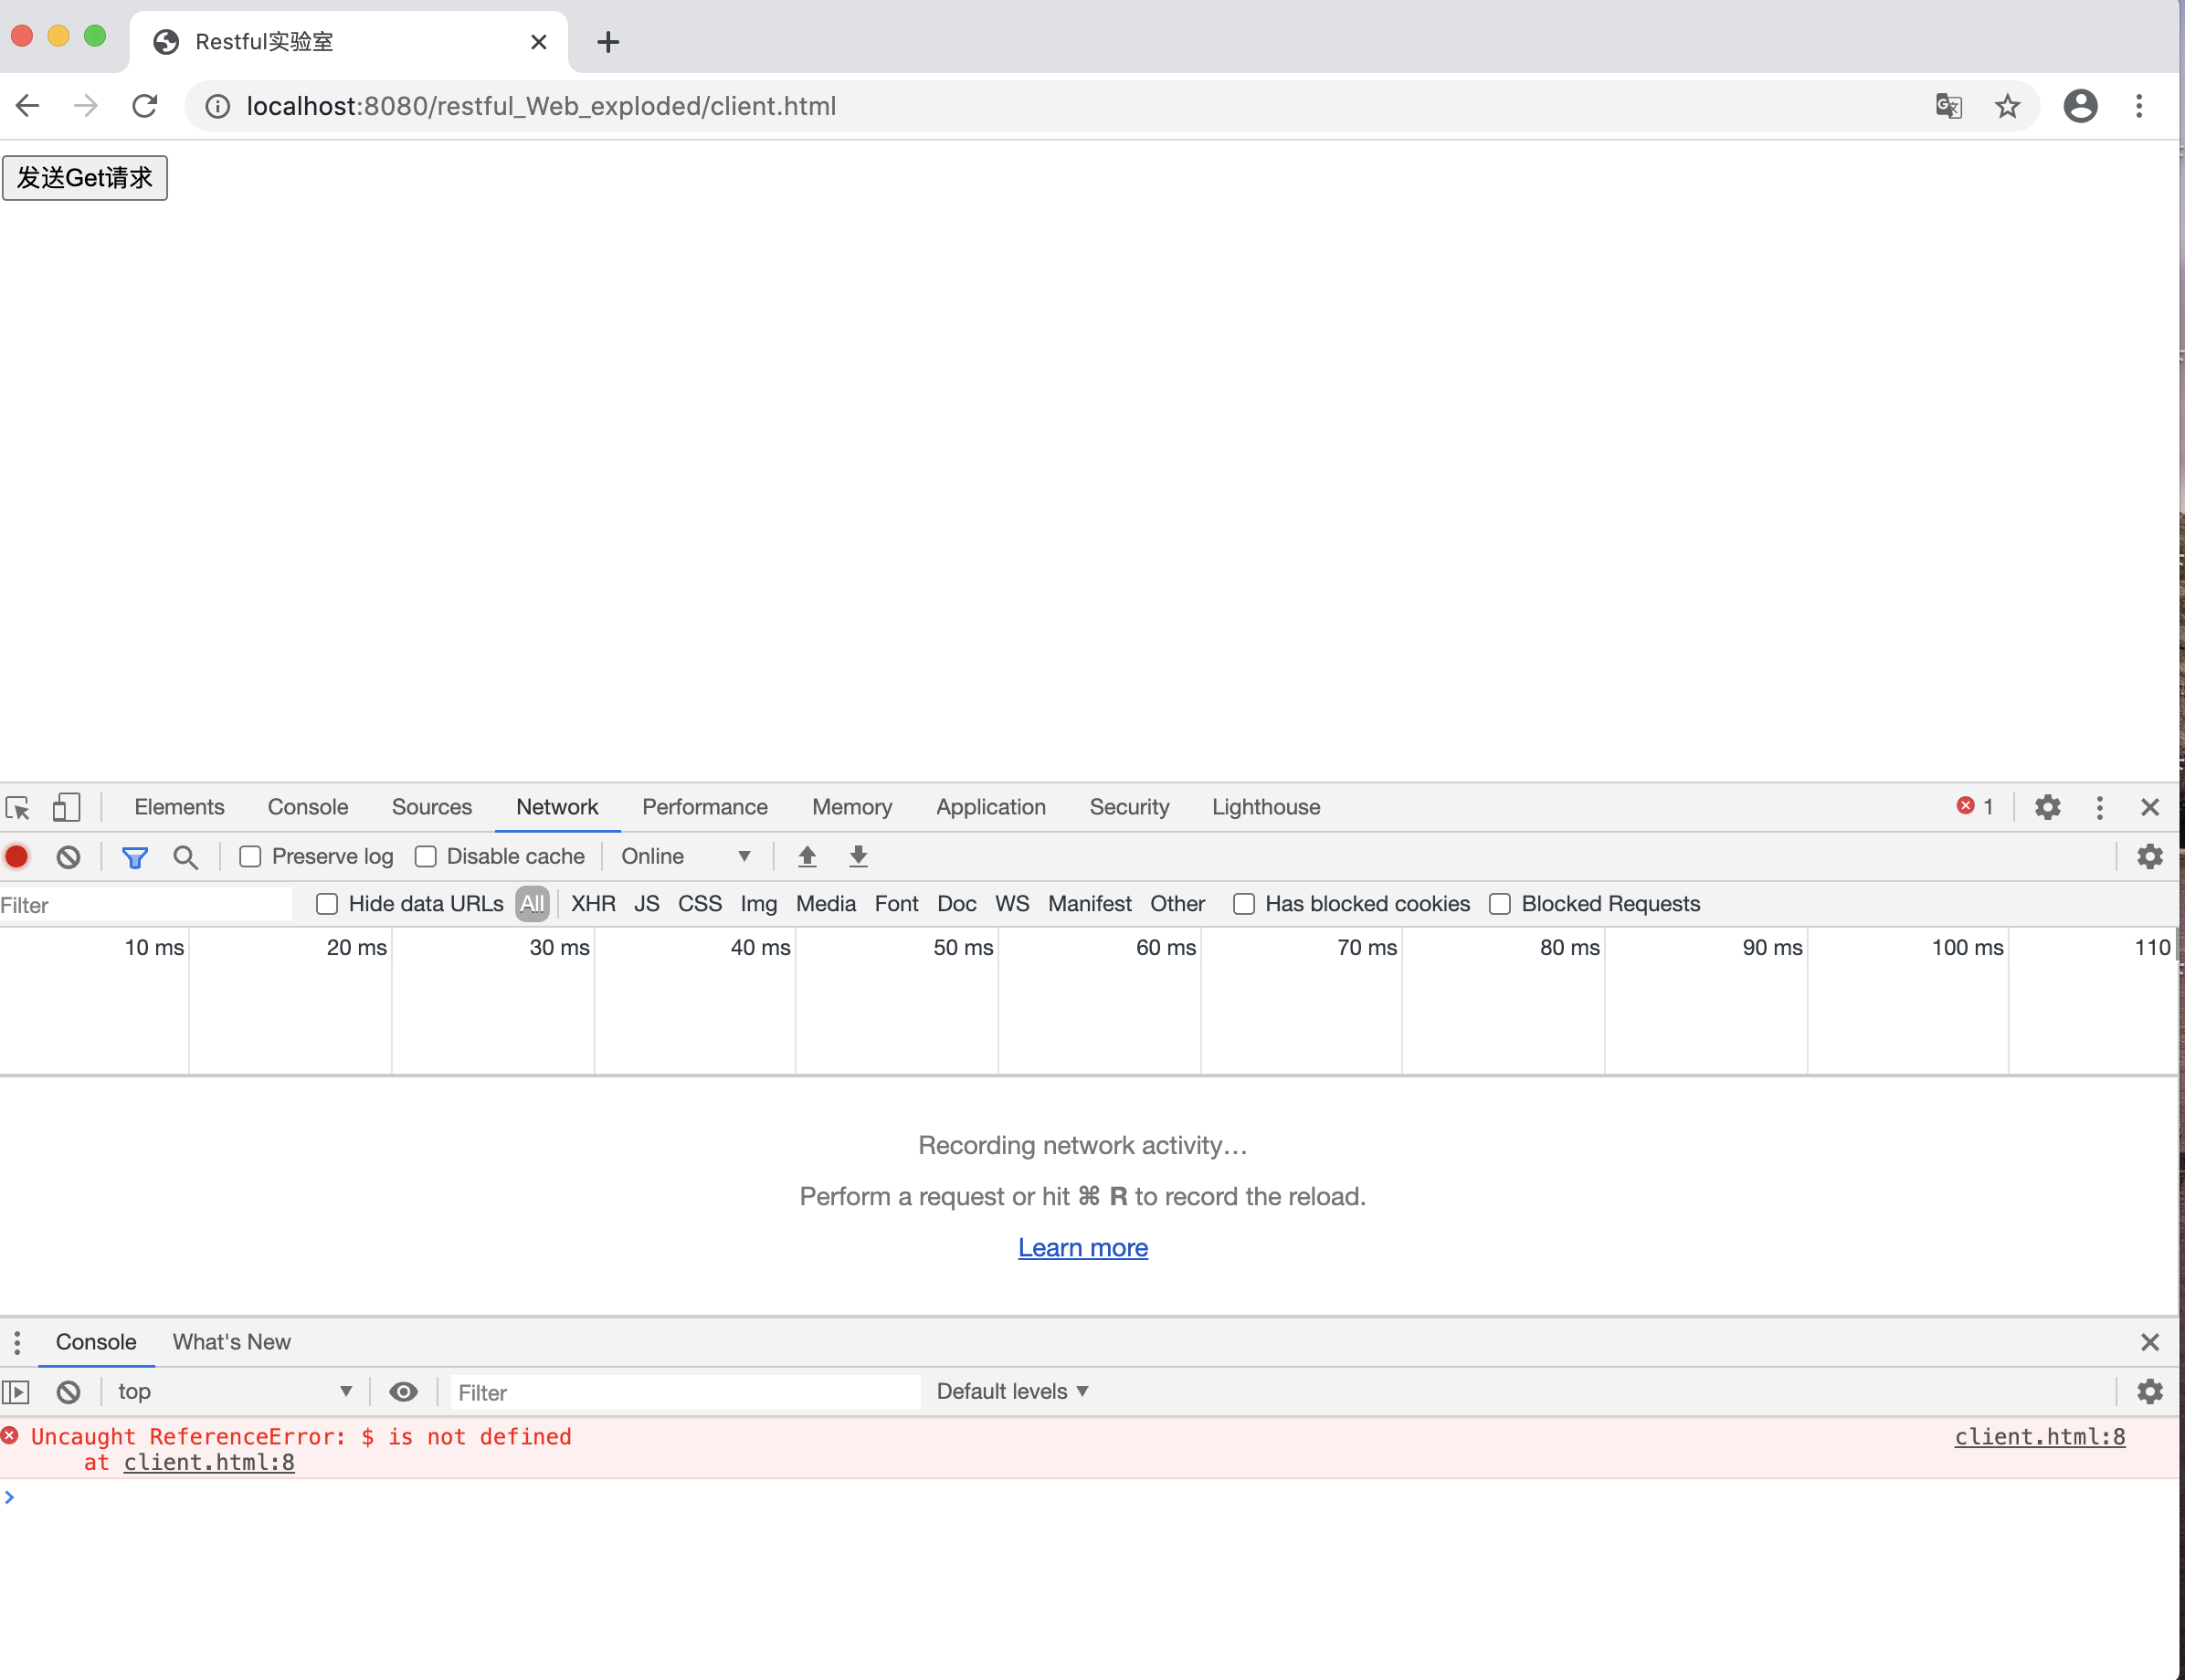Click the forward navigation arrow
Screen dimensions: 2185x1680
86,106
